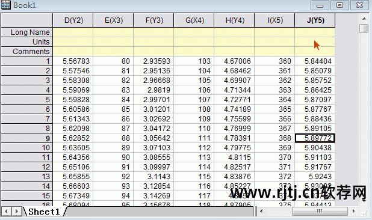Select row header 9
The image size is (372, 220).
[x=27, y=138]
